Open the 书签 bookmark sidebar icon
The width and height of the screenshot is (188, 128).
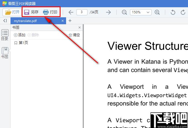click(x=5, y=53)
